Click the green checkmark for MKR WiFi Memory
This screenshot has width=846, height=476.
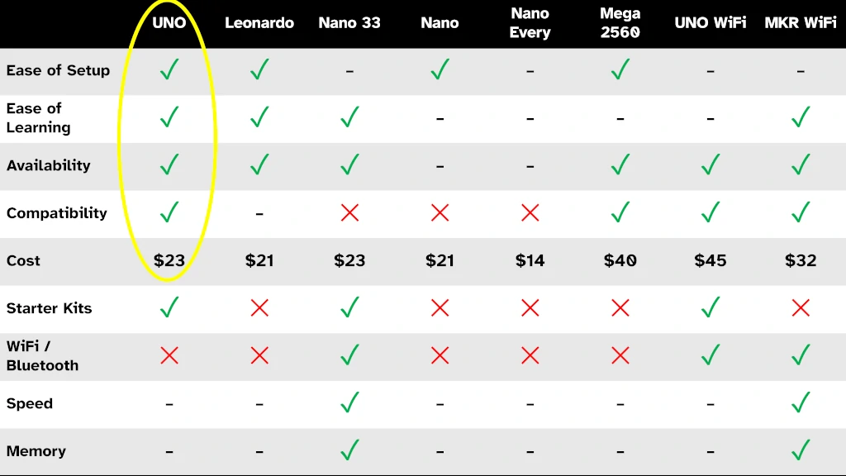tap(801, 450)
